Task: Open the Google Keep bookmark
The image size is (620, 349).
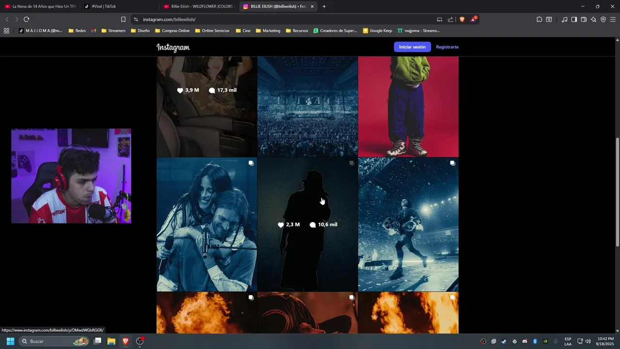Action: point(378,31)
